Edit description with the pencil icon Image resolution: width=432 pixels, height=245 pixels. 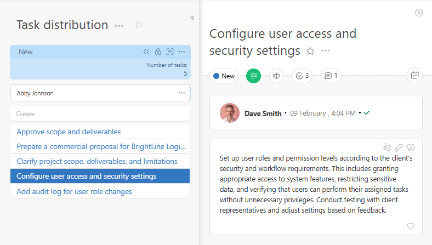click(399, 147)
